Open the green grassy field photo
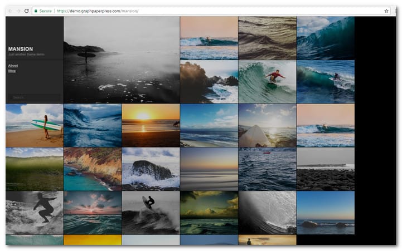 (35, 169)
